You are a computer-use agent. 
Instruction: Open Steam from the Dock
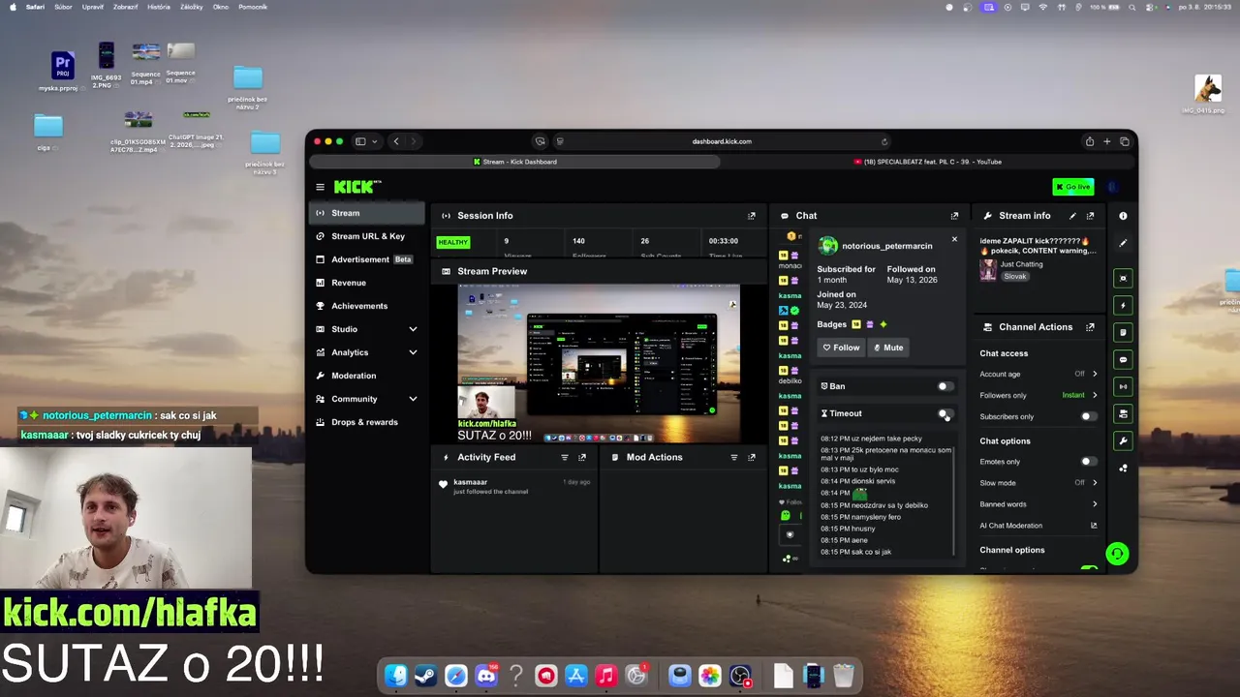click(425, 676)
